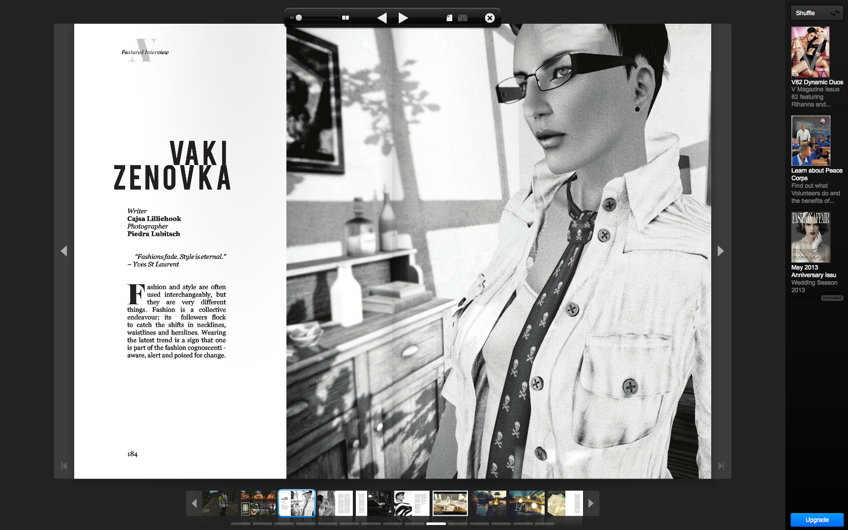Click the zoom-out icon left of the slider
The height and width of the screenshot is (530, 848).
[292, 18]
